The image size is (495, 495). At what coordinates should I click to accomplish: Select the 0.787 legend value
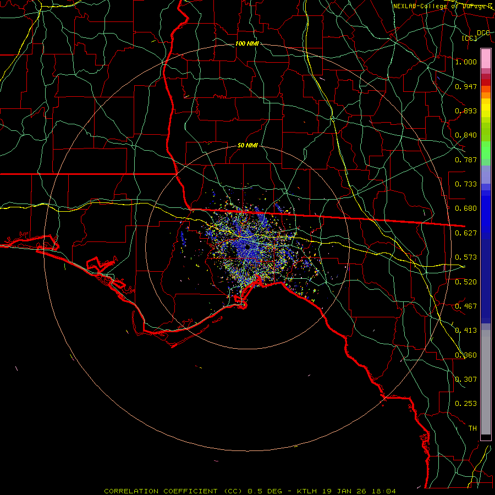(466, 159)
